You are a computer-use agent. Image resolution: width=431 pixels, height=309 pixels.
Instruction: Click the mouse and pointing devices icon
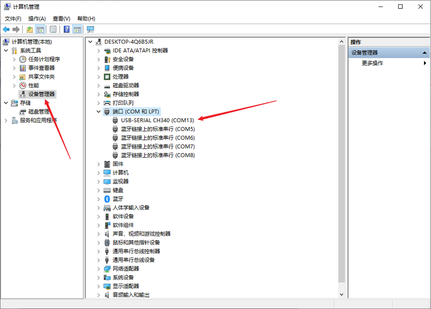[x=107, y=243]
